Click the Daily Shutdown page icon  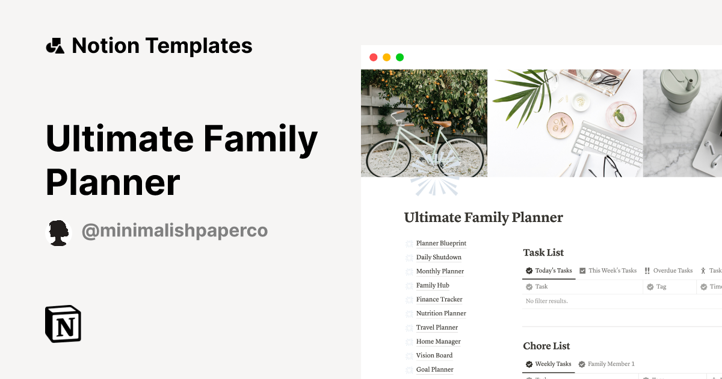pos(409,257)
